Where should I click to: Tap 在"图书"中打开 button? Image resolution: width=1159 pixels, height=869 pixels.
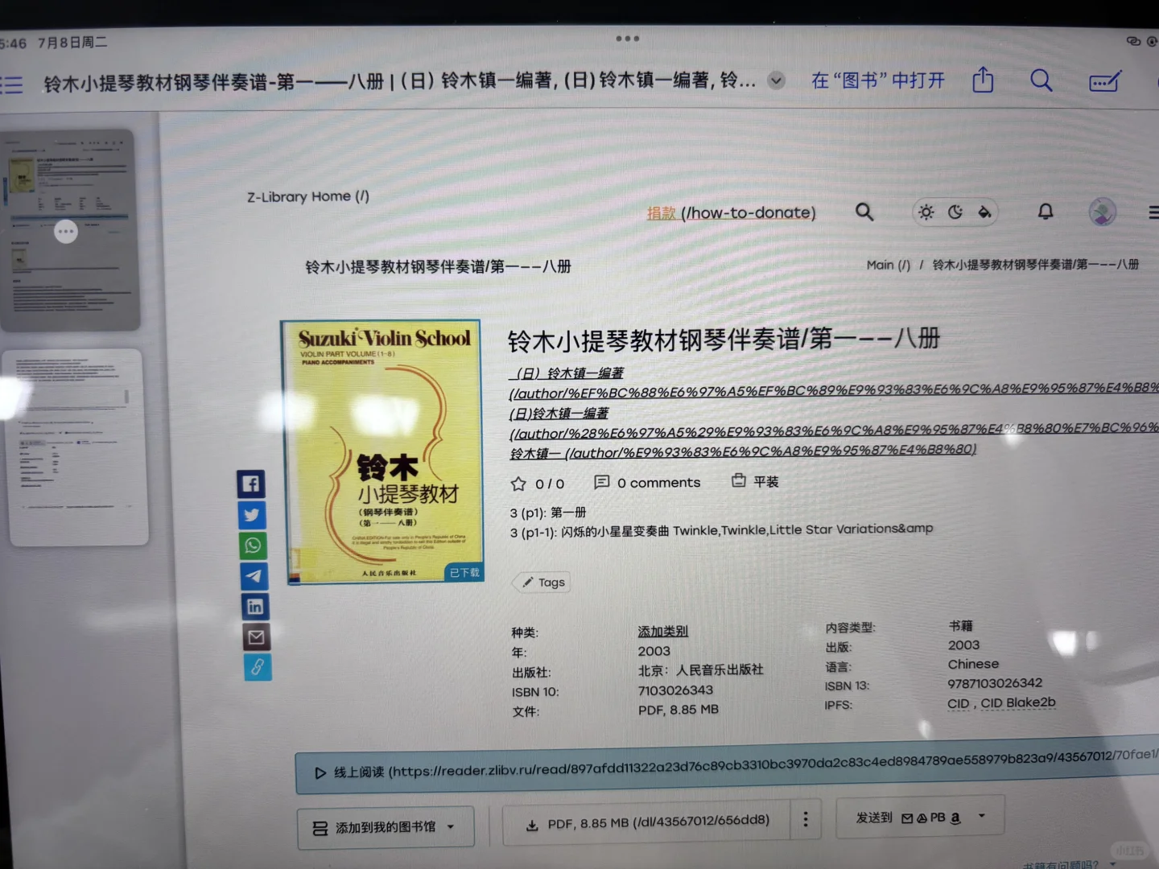tap(878, 80)
